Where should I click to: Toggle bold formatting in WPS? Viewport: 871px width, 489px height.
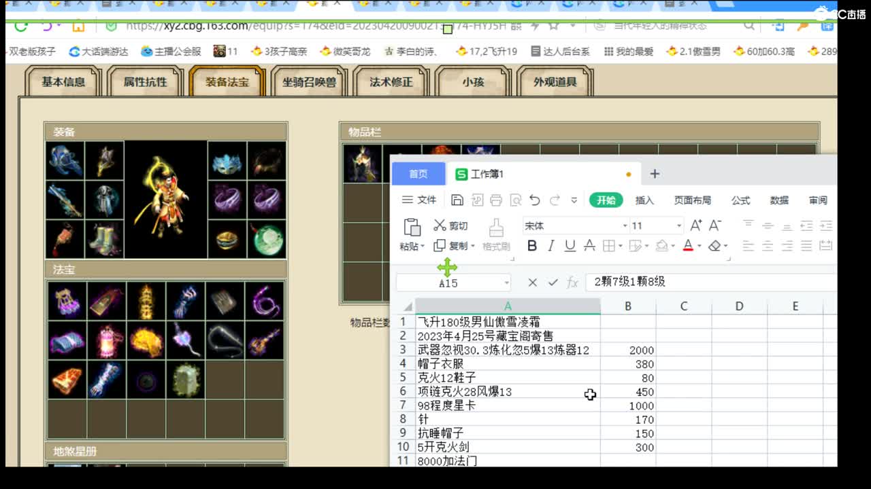(x=532, y=246)
